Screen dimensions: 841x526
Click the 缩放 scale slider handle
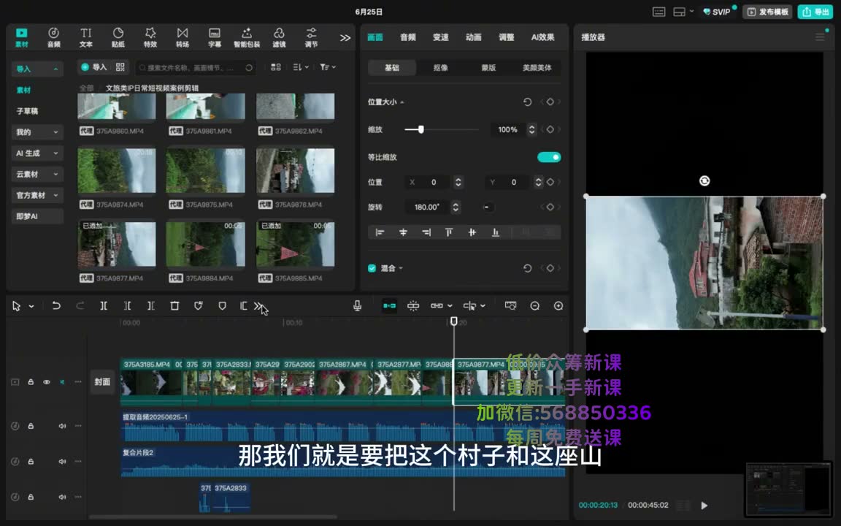(x=421, y=129)
